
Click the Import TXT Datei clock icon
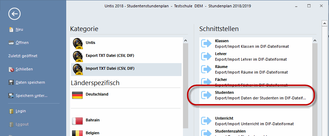pyautogui.click(x=78, y=69)
